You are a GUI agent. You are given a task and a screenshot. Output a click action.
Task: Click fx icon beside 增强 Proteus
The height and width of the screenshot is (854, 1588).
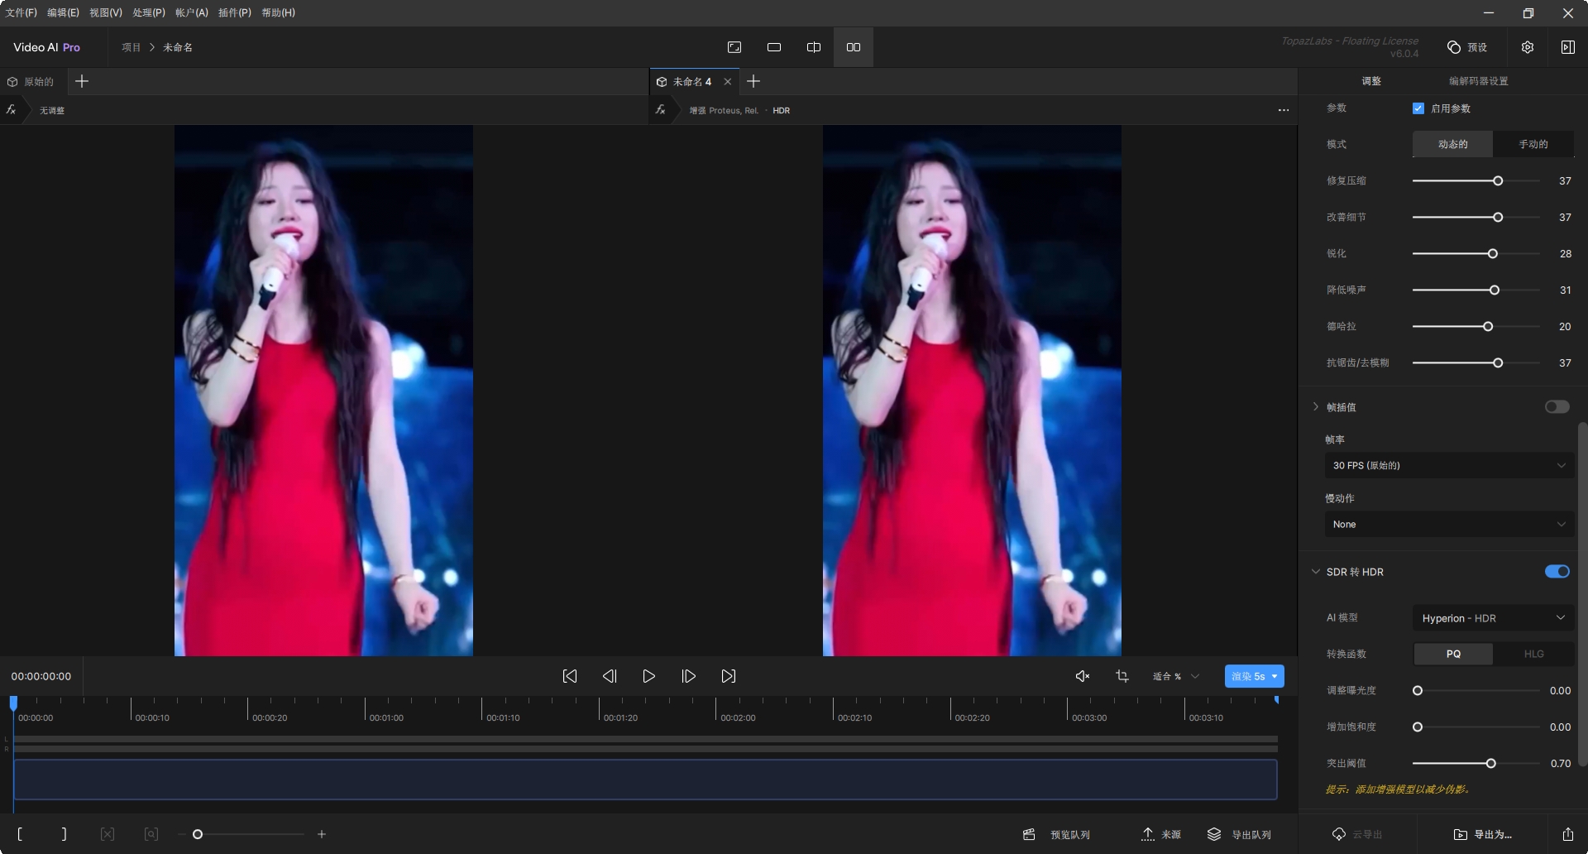[660, 110]
